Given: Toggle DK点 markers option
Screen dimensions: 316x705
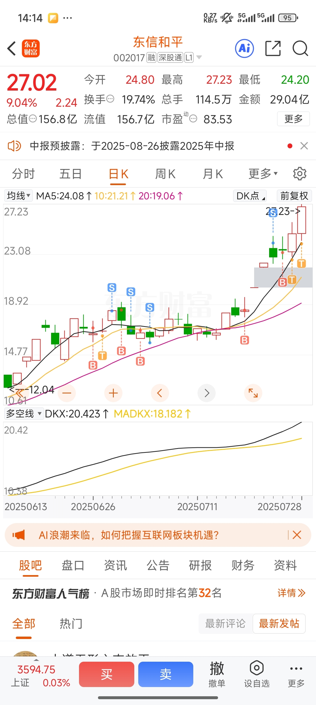Looking at the screenshot, I should point(250,196).
